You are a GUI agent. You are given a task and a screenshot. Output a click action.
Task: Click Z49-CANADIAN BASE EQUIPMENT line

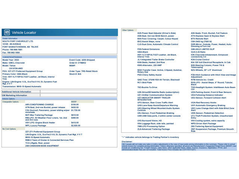42,146
